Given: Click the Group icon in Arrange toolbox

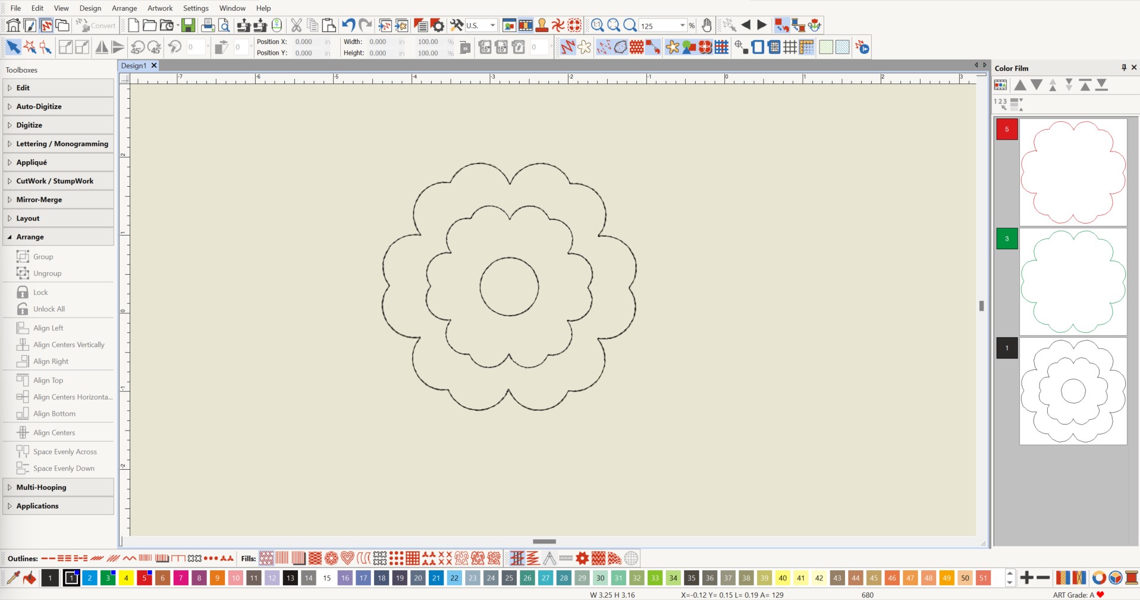Looking at the screenshot, I should pyautogui.click(x=23, y=256).
